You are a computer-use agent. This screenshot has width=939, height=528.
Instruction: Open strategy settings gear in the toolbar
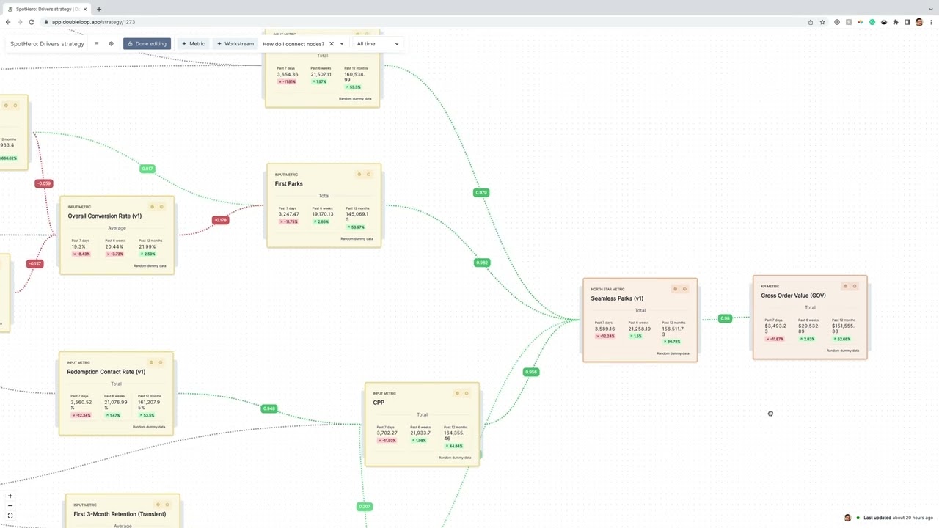click(112, 44)
